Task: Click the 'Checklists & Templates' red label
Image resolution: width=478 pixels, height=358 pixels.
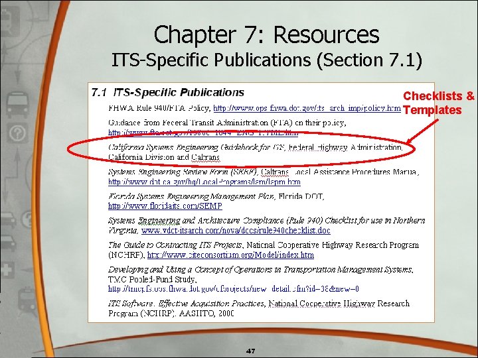Action: tap(438, 103)
